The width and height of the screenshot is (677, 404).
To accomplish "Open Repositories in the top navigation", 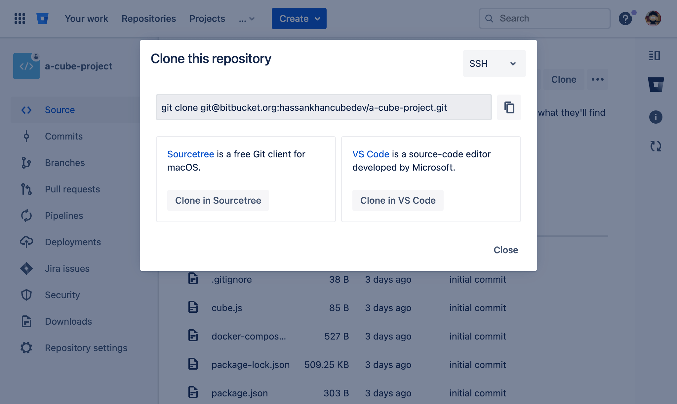I will coord(149,19).
